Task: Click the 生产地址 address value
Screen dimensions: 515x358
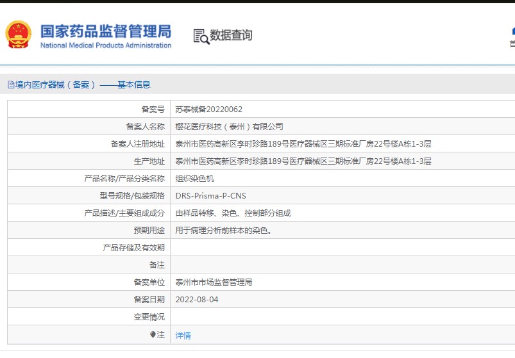Action: (x=303, y=161)
